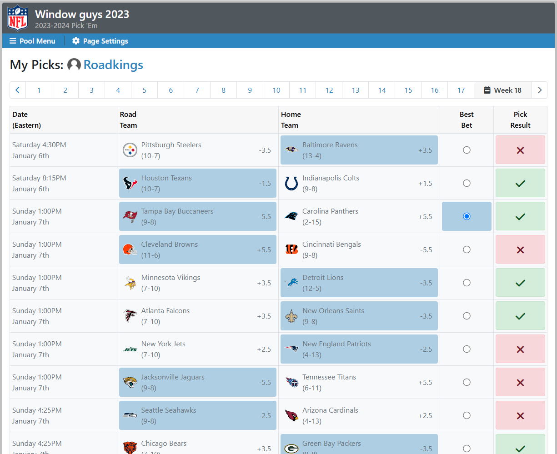Click the Page Settings gear icon
557x454 pixels.
click(x=76, y=41)
